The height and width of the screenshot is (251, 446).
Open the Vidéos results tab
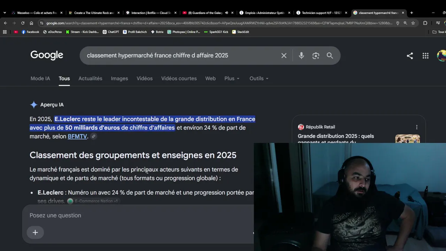pos(145,78)
